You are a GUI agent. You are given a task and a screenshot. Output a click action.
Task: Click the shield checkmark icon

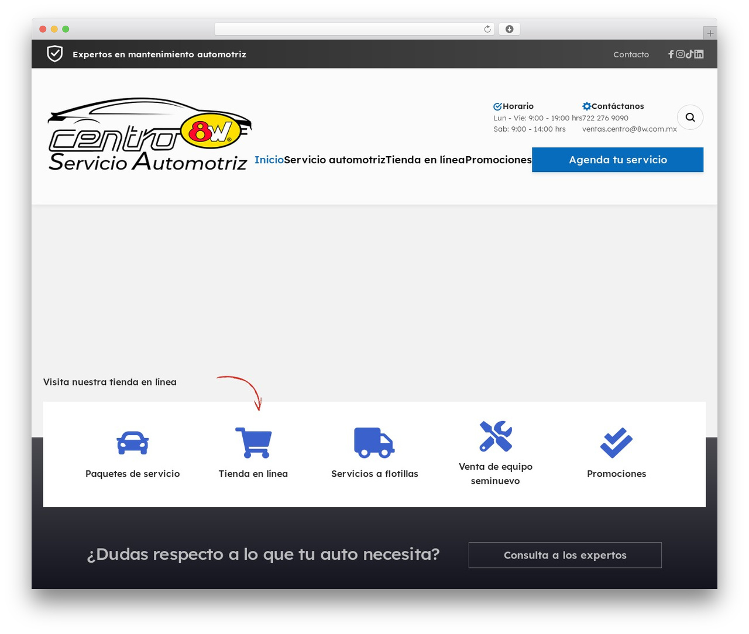(55, 54)
